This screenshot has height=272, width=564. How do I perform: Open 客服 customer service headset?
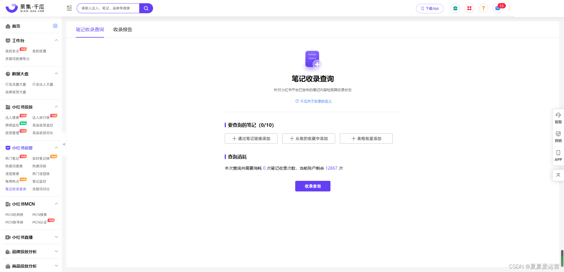[558, 118]
